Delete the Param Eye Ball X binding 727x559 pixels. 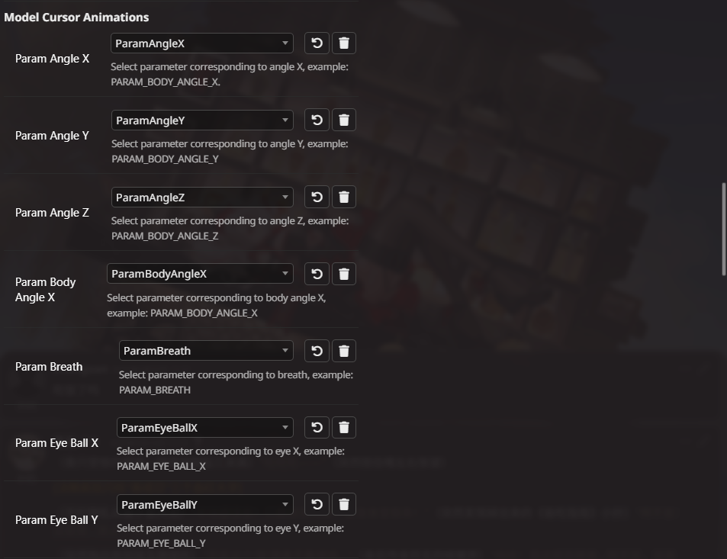(344, 427)
